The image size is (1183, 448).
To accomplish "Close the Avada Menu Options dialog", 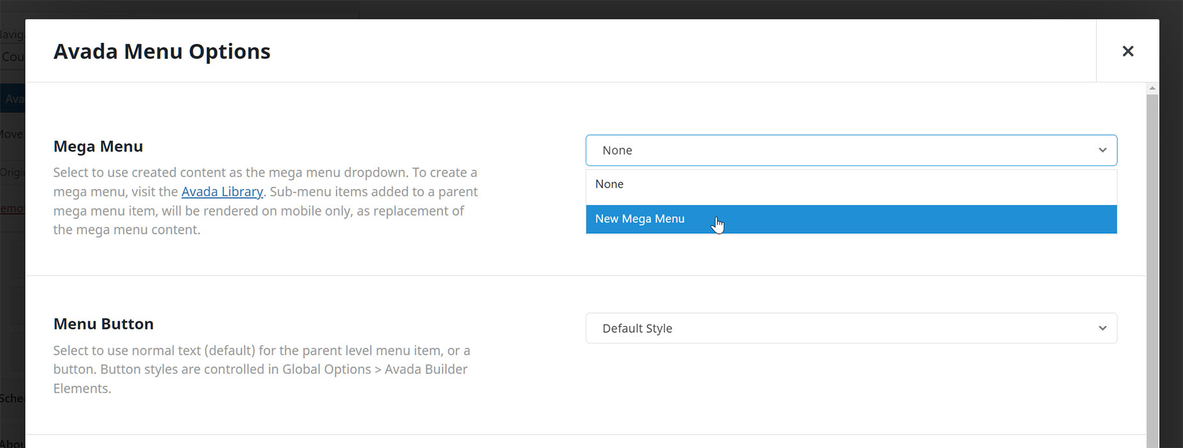I will coord(1127,51).
